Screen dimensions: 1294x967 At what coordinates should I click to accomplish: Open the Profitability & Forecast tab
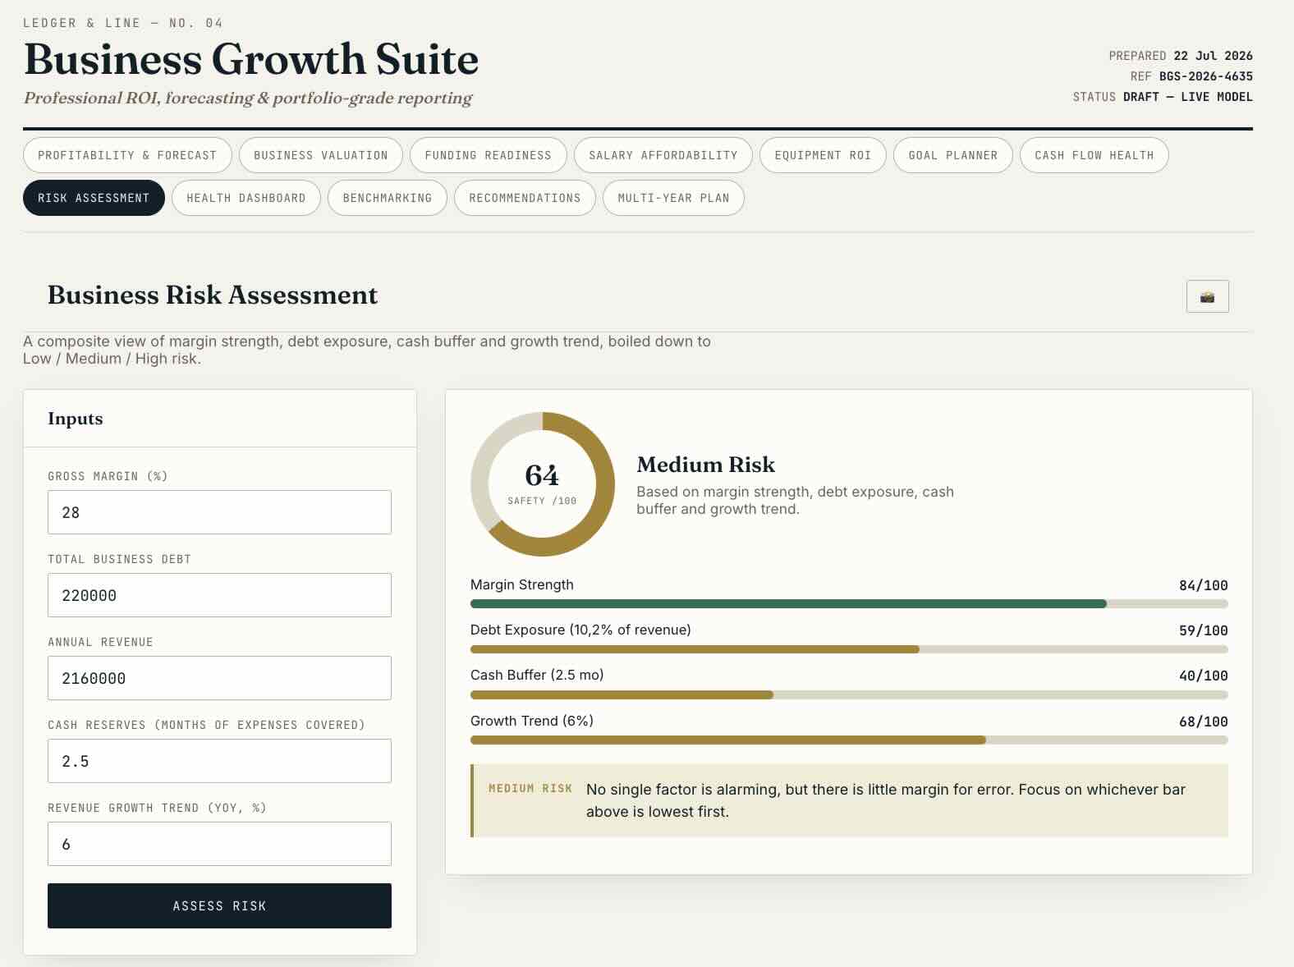coord(127,155)
